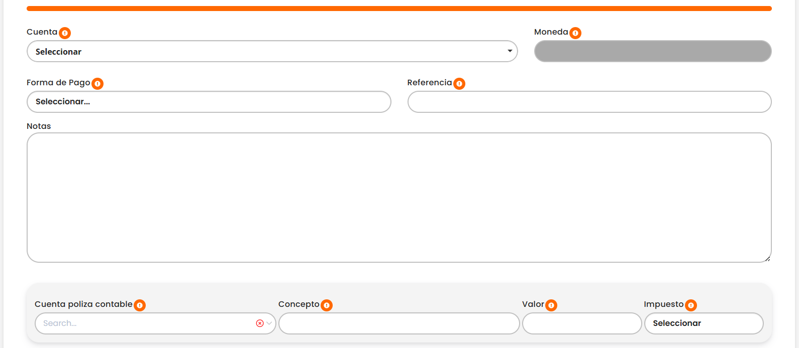Expand the Cuenta poliza contable chevron
Viewport: 799px width, 348px height.
click(x=269, y=323)
